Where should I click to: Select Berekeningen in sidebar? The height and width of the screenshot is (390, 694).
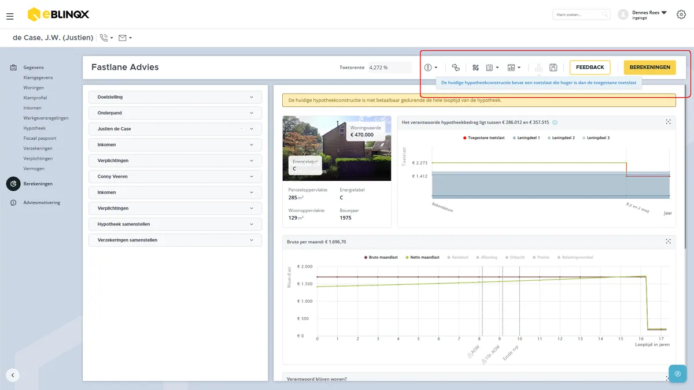(x=38, y=184)
